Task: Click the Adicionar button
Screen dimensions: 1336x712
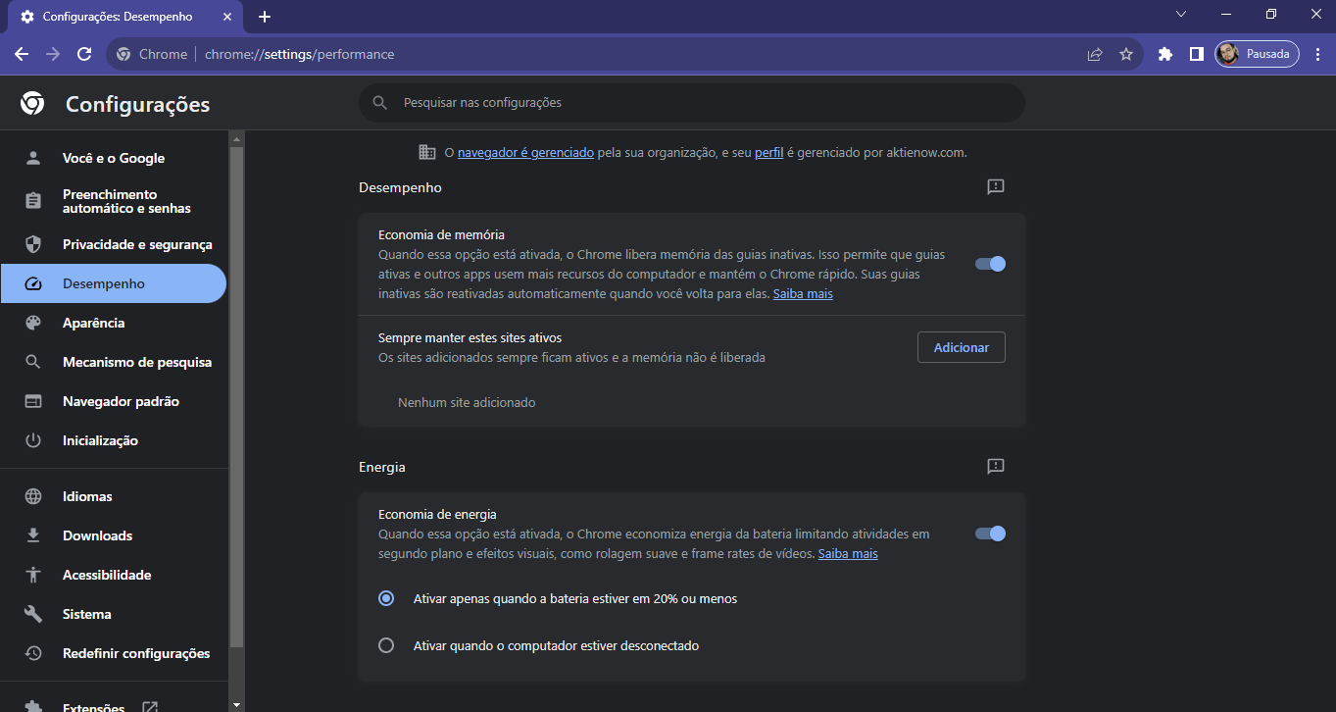Action: pyautogui.click(x=961, y=347)
